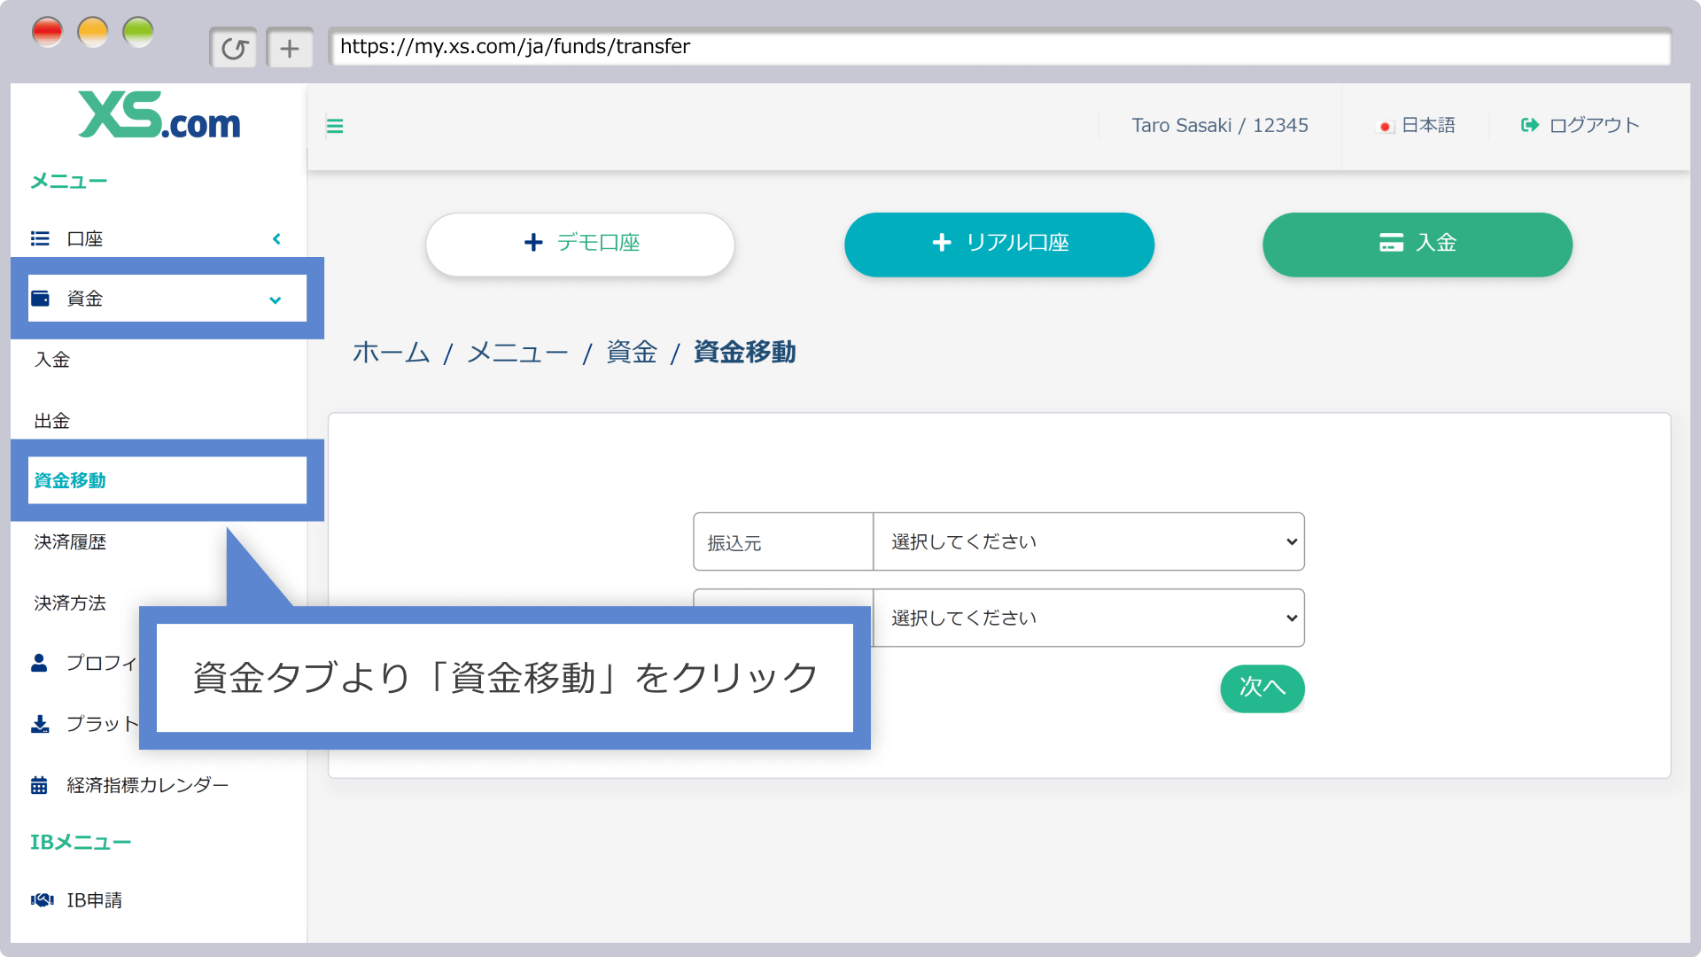
Task: Click Taro Sasaki / 12345 account name
Action: (x=1220, y=126)
